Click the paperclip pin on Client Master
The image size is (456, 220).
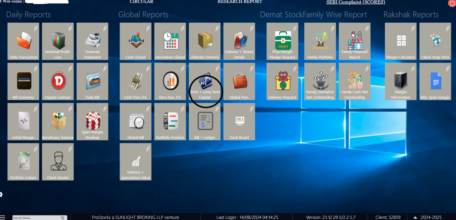(x=70, y=148)
